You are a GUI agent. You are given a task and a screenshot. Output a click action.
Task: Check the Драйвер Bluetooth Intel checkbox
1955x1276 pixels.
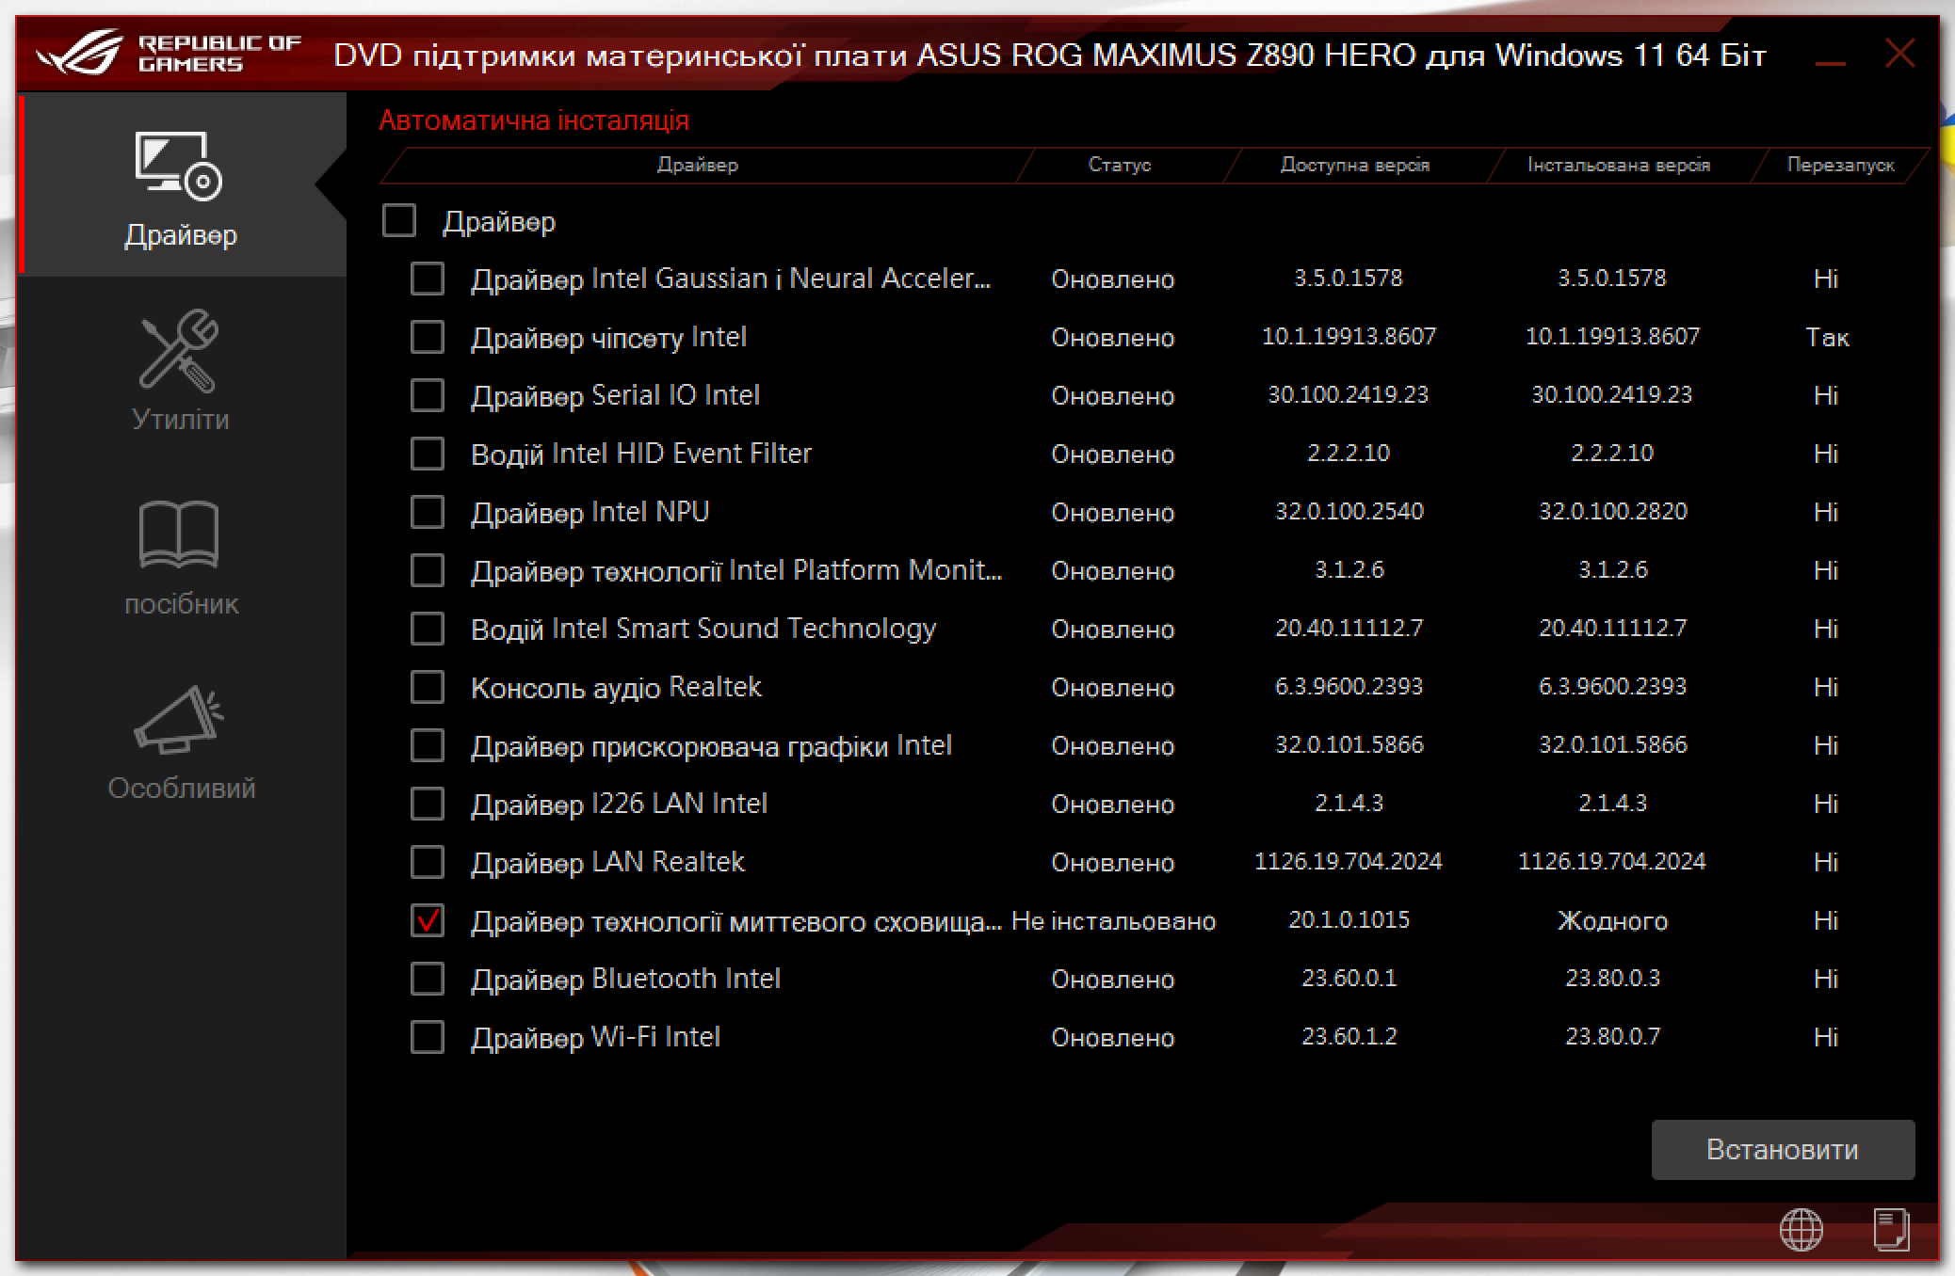click(428, 979)
